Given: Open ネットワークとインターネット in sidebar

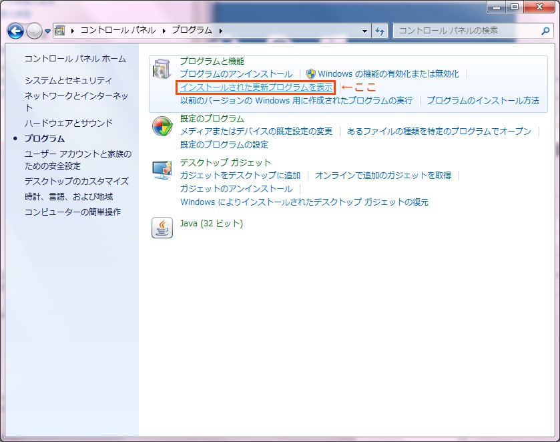Looking at the screenshot, I should click(76, 101).
